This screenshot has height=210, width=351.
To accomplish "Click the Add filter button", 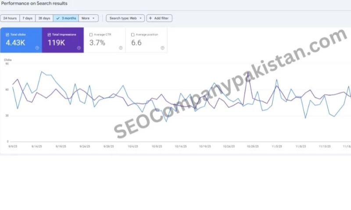I will [x=159, y=18].
